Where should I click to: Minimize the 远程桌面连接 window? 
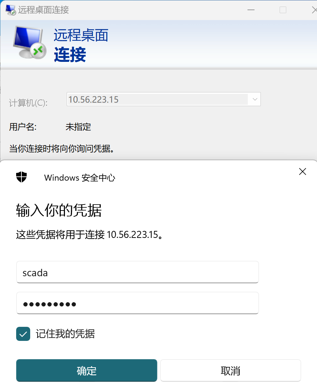tap(251, 10)
